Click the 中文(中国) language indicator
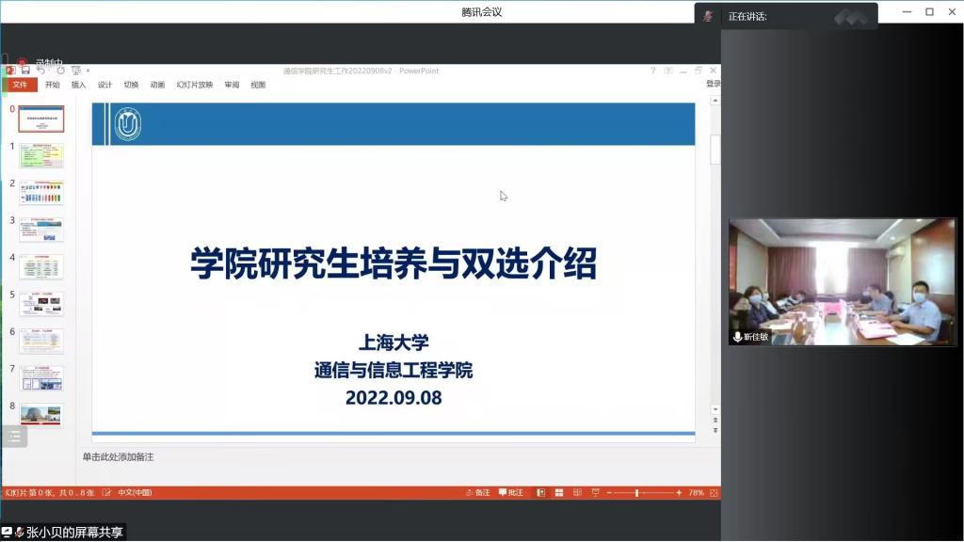964x542 pixels. [x=133, y=492]
